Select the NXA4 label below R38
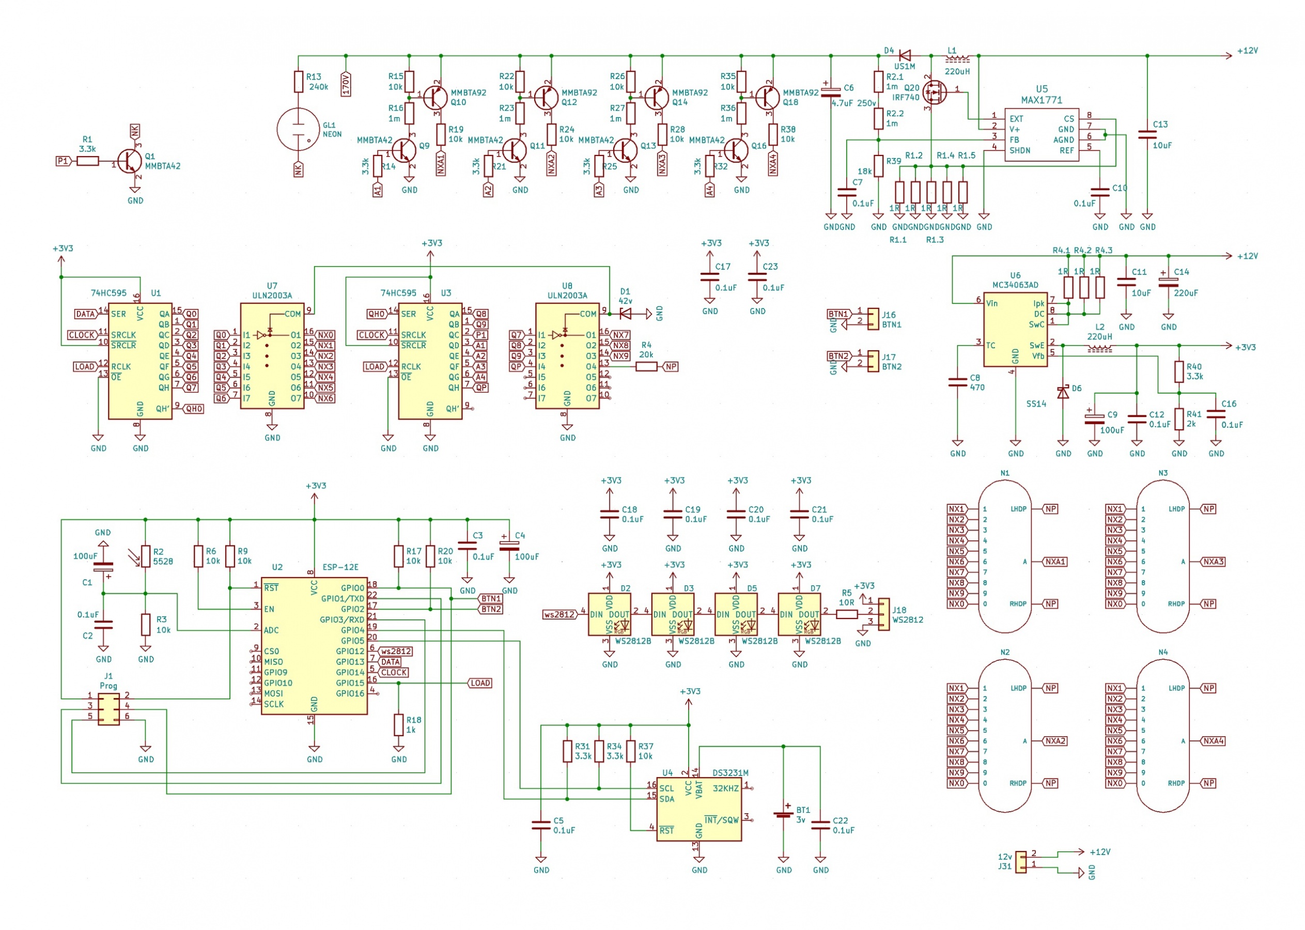This screenshot has height=930, width=1305. click(x=772, y=163)
